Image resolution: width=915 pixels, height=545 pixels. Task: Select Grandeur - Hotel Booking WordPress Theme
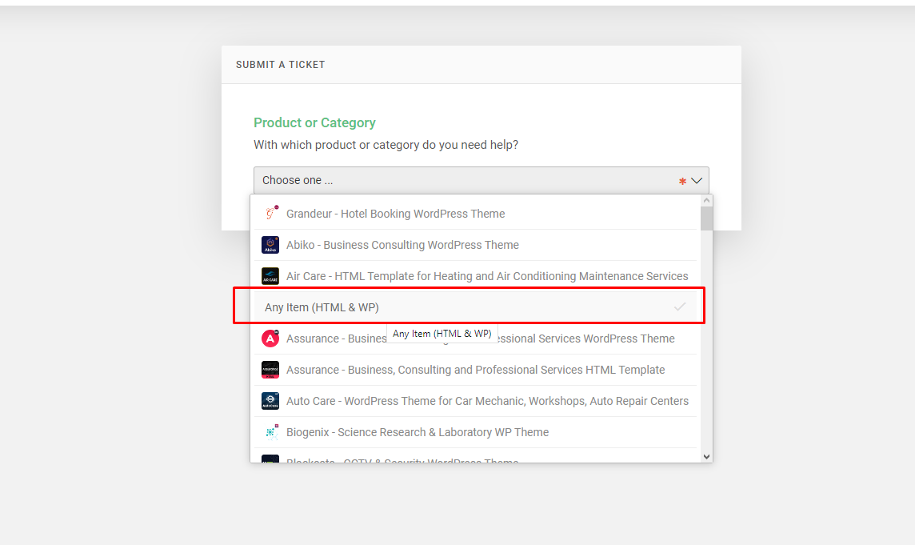(476, 214)
